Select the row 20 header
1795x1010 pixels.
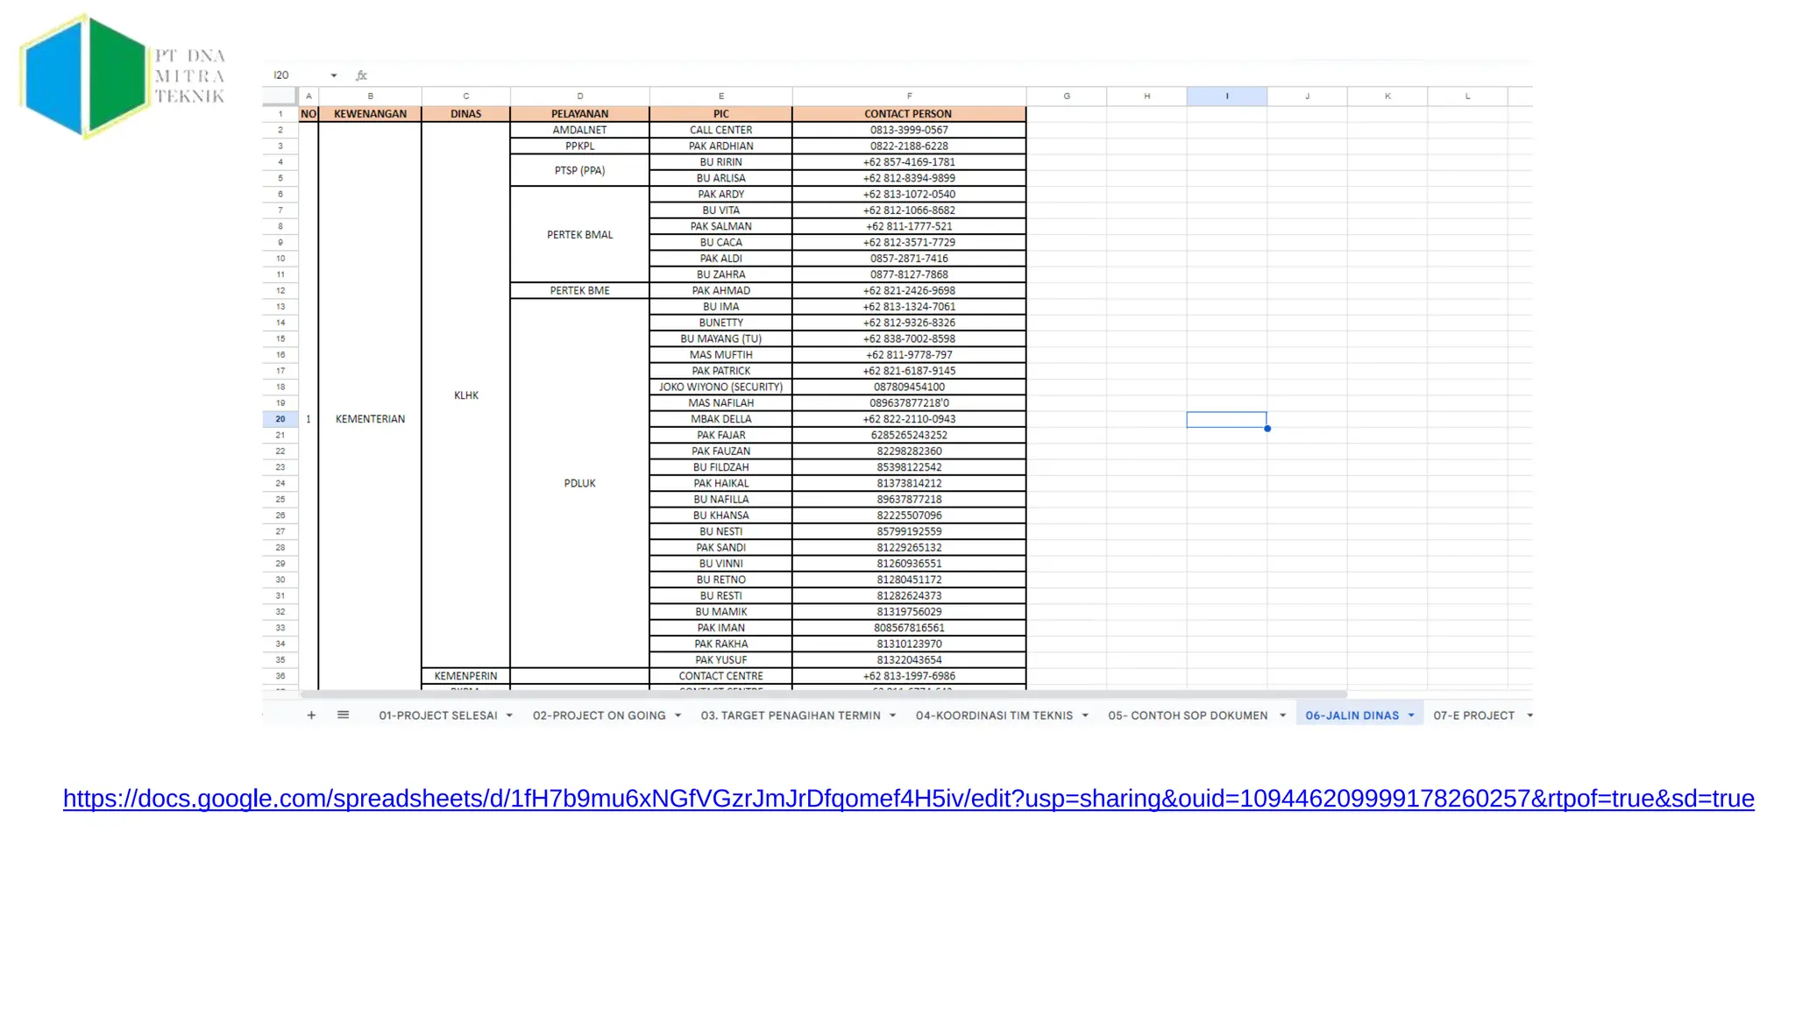click(280, 419)
